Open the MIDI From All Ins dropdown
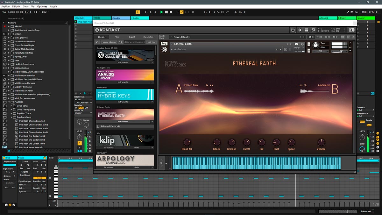 [83, 100]
